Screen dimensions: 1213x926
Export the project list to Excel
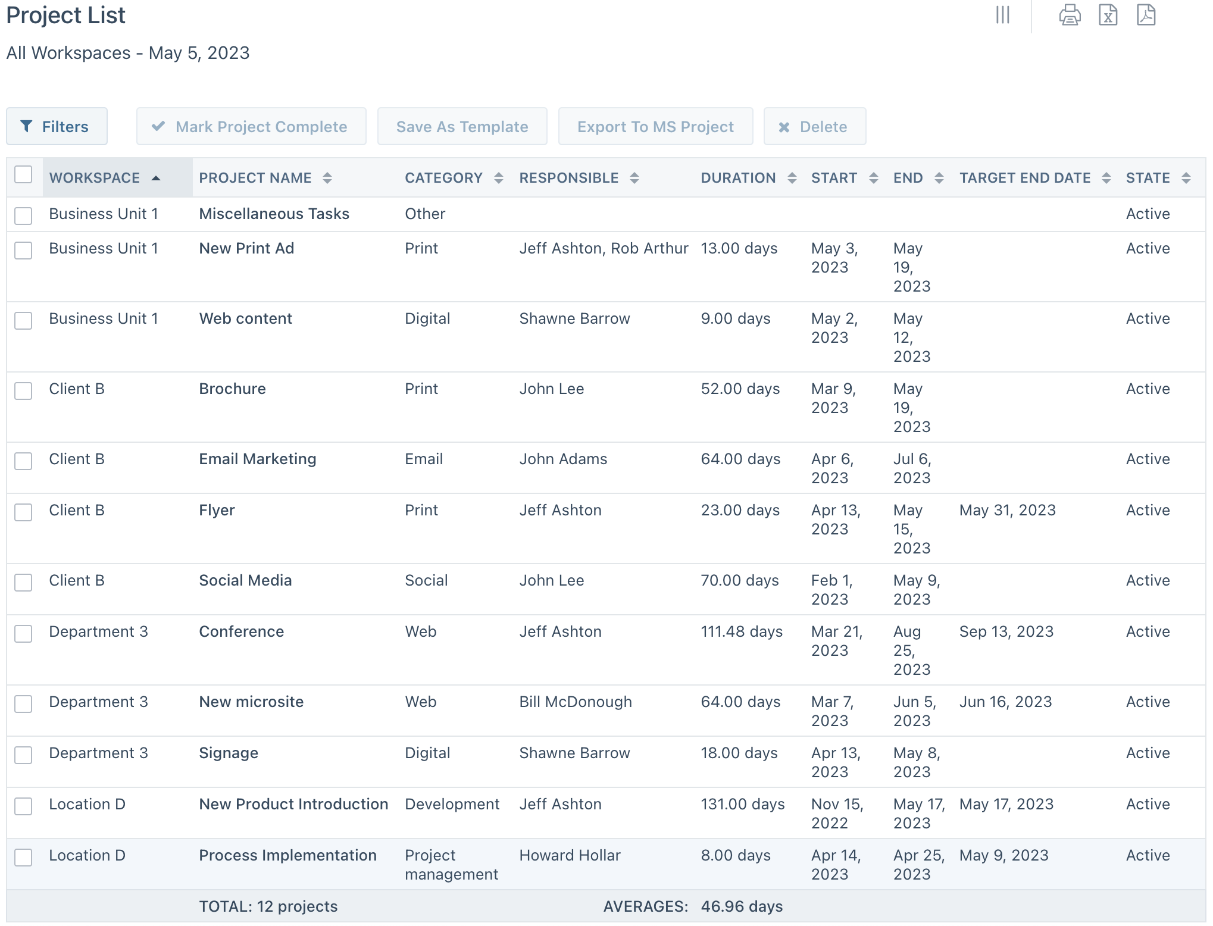tap(1108, 15)
